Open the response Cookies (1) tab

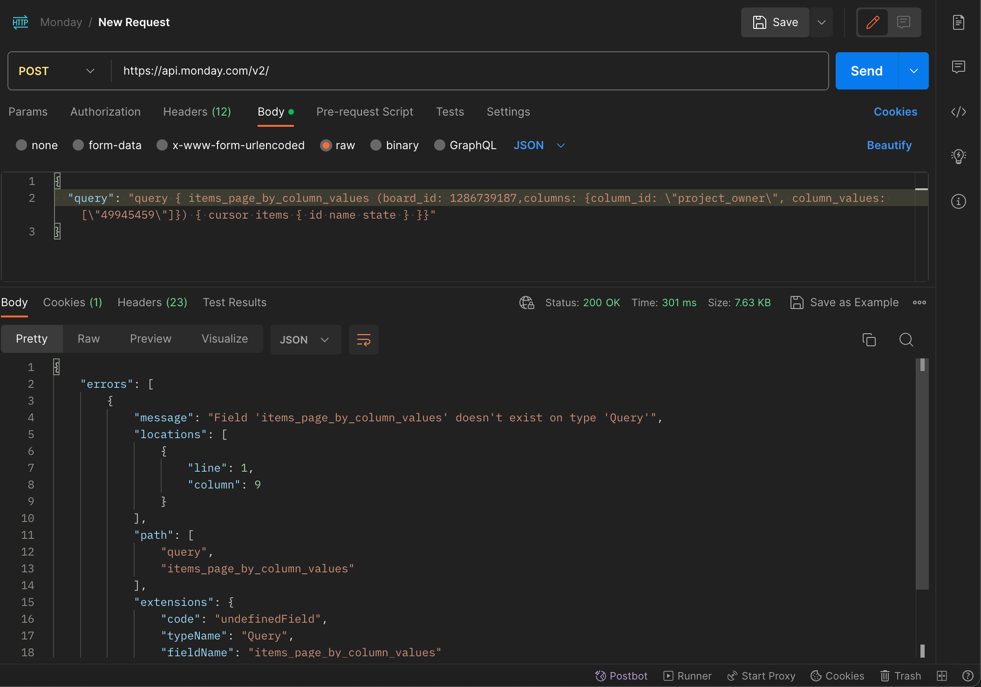73,302
